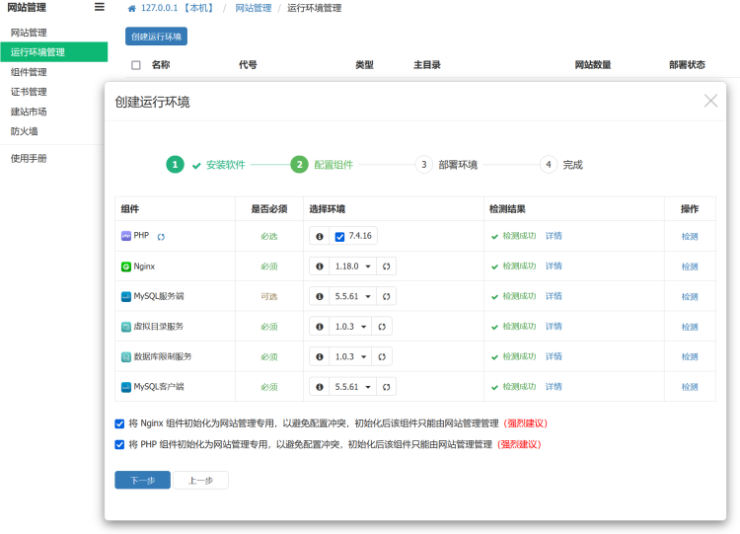
Task: Click 网站管理 breadcrumb link
Action: 254,8
